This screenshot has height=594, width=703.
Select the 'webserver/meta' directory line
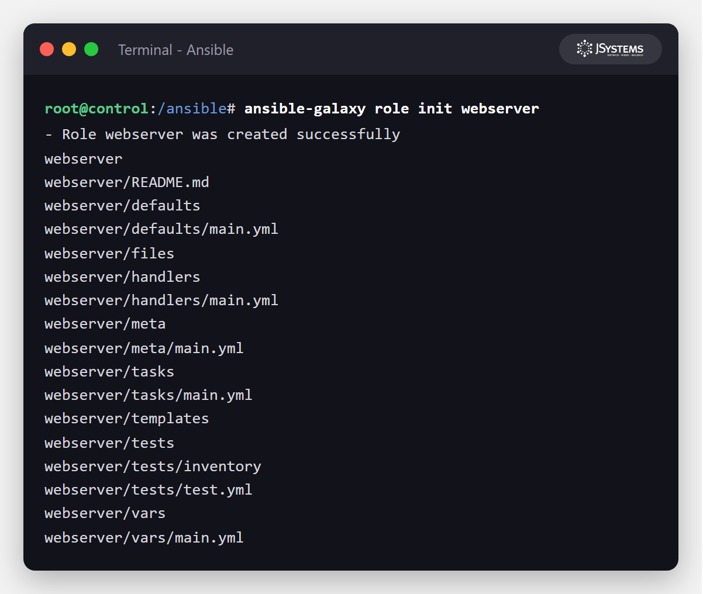click(x=105, y=324)
